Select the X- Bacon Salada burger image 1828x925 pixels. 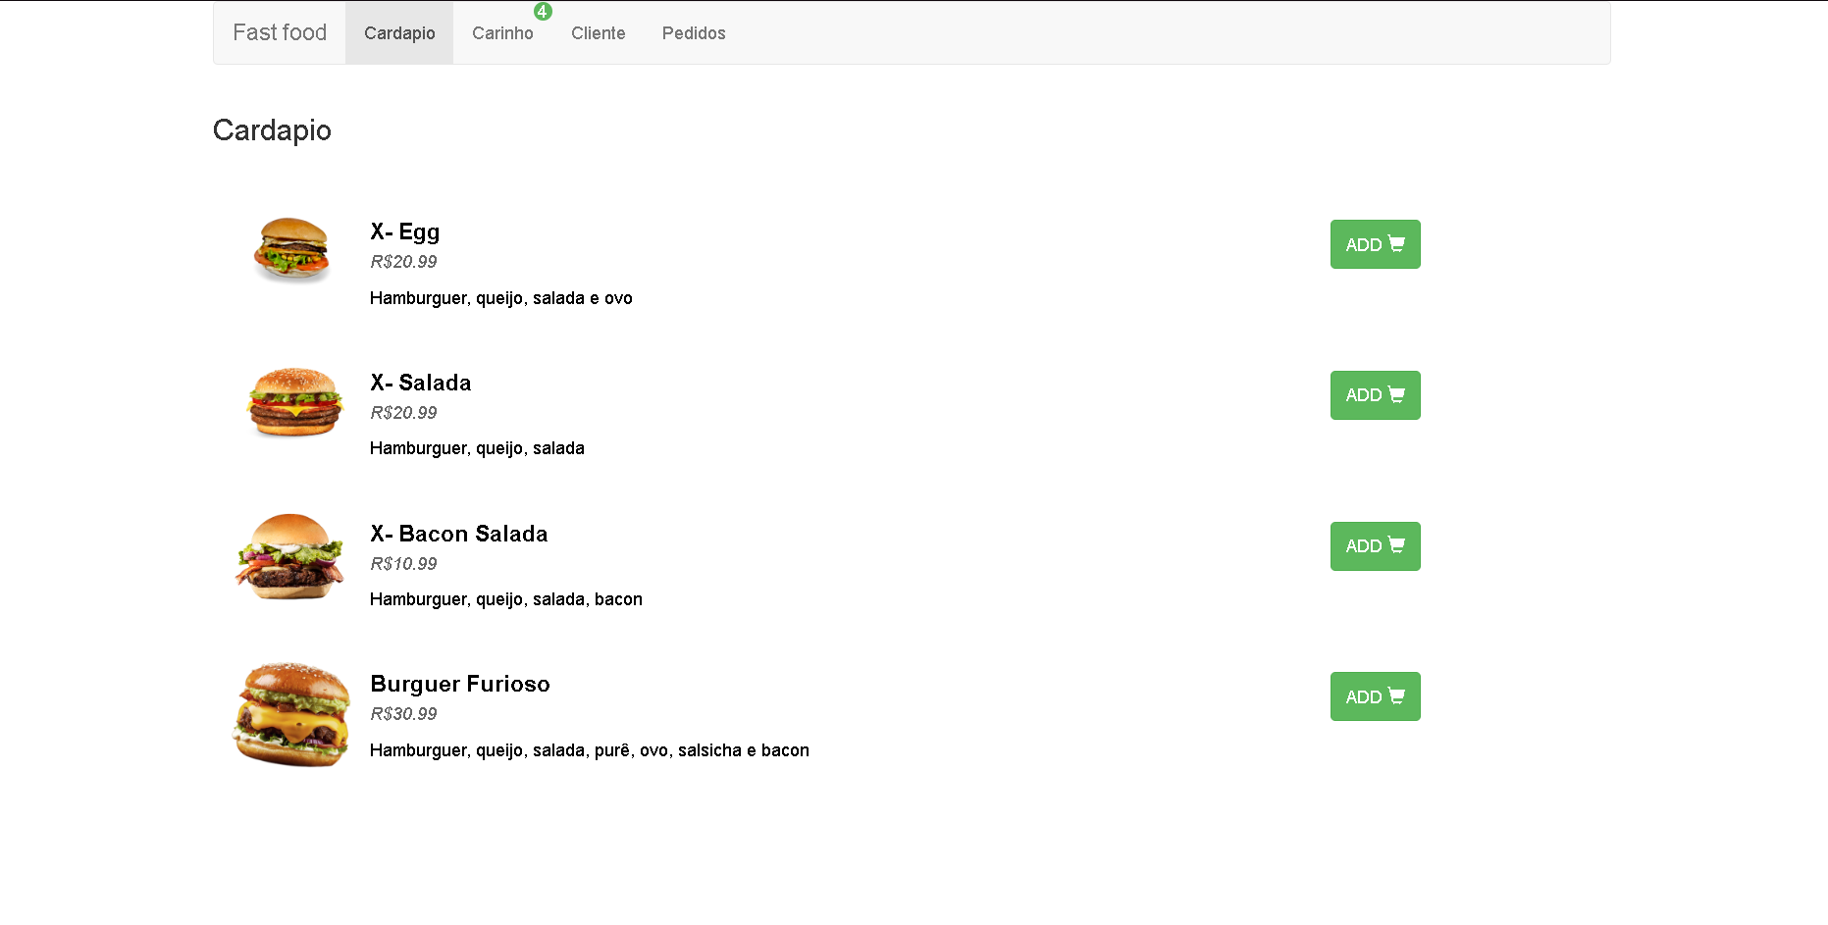tap(290, 556)
